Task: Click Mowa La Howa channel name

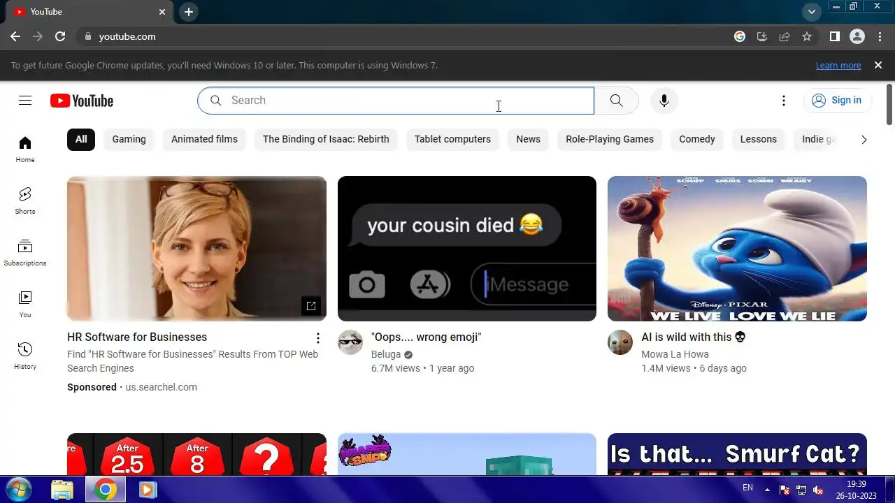Action: pos(675,354)
